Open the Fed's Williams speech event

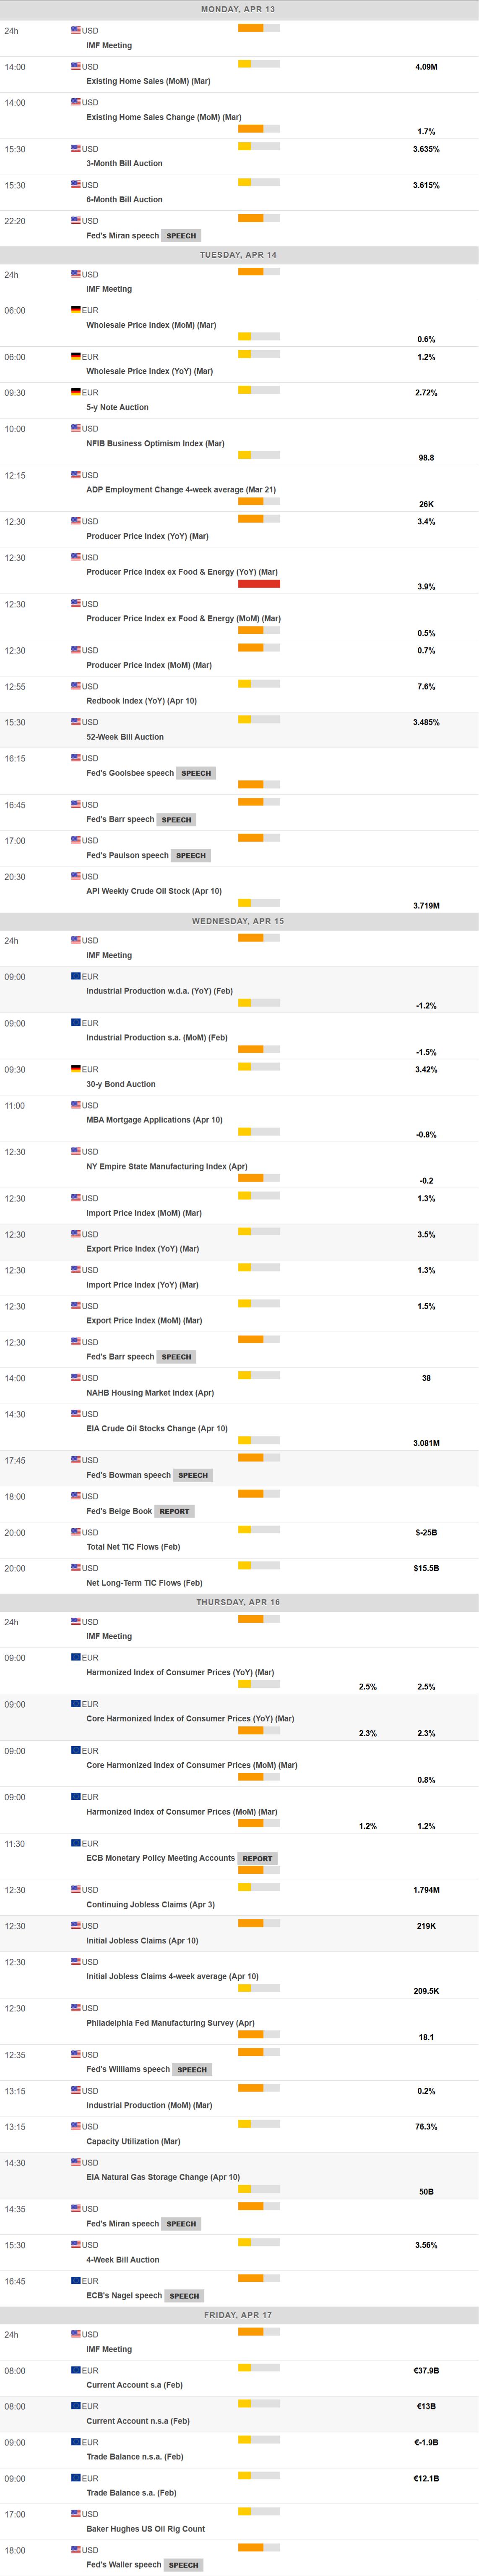[128, 2069]
